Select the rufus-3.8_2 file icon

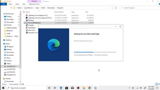tap(27, 30)
